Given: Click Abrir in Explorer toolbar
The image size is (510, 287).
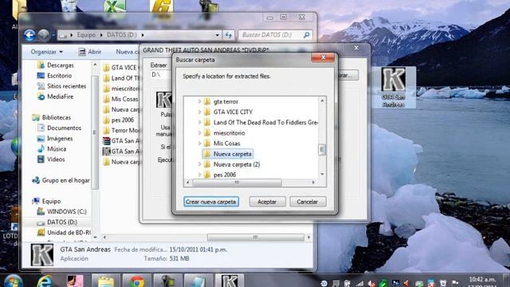Looking at the screenshot, I should click(90, 52).
